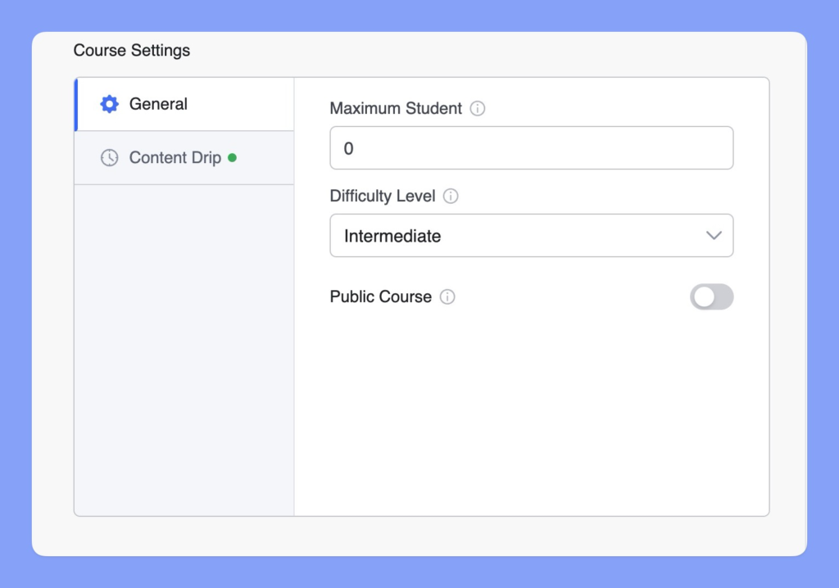Click the Public Course switch knob
The width and height of the screenshot is (839, 588).
(703, 297)
